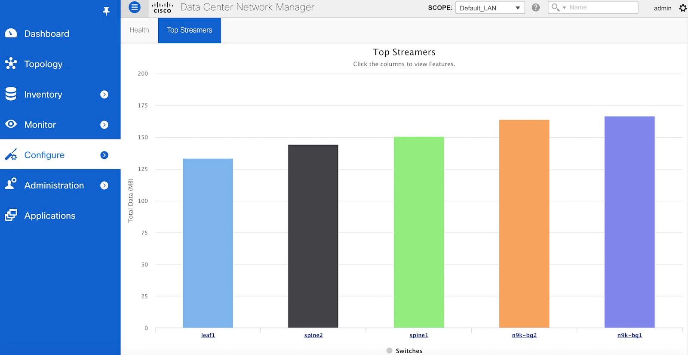Toggle the hamburger menu button
This screenshot has height=355, width=688.
[x=135, y=7]
